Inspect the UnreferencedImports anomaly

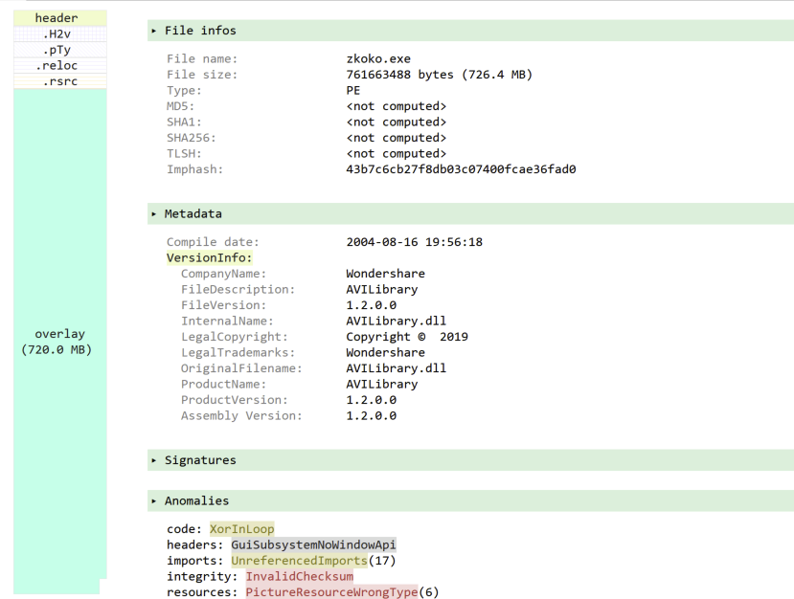[x=300, y=560]
